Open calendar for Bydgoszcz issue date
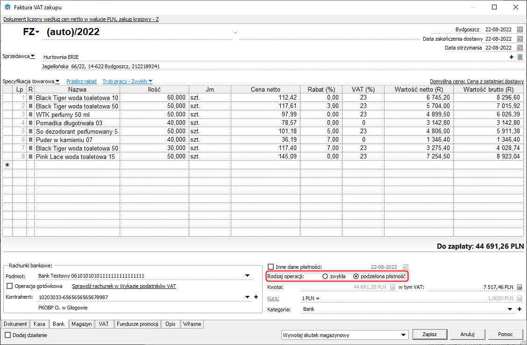 pos(520,29)
